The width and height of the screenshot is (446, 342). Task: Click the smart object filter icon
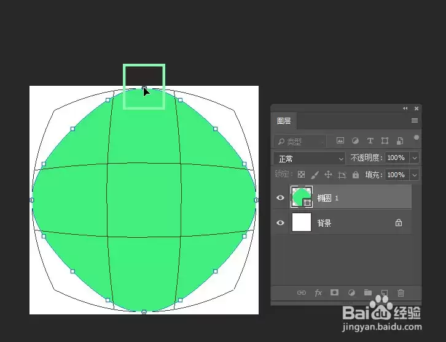pos(400,141)
